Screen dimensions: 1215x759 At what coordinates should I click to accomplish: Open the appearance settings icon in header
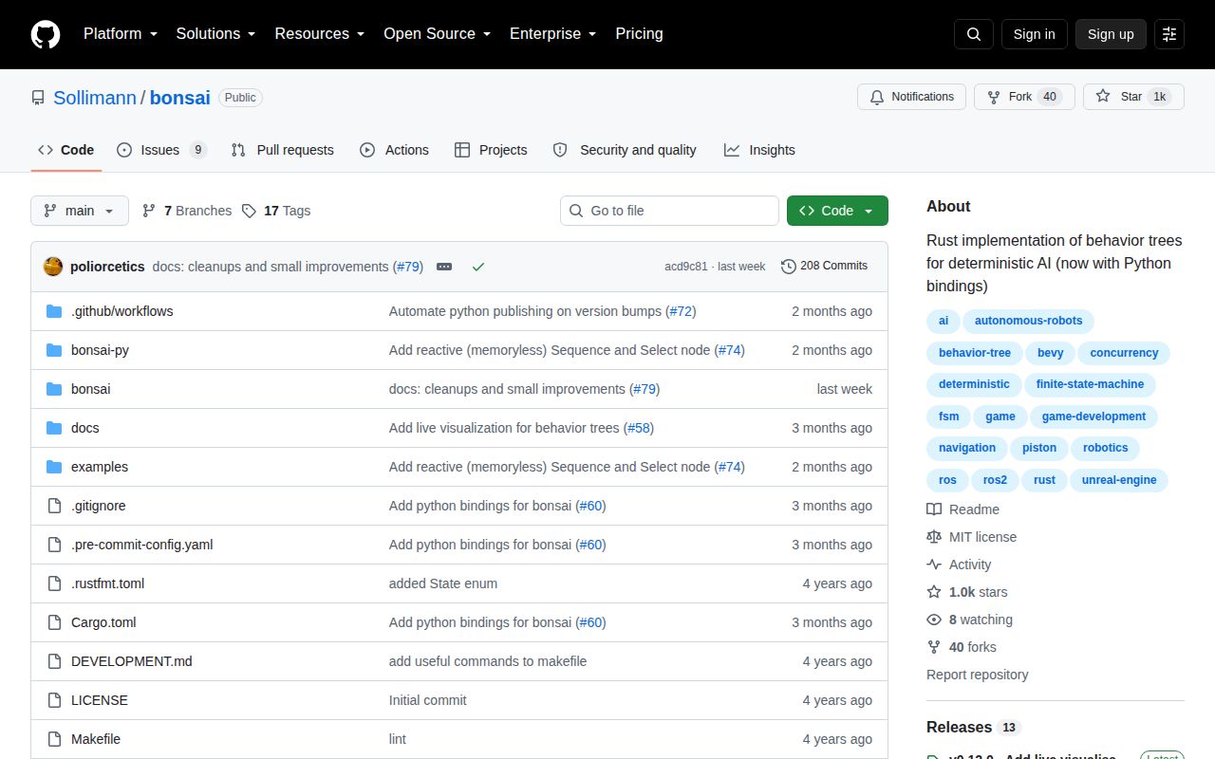[x=1169, y=34]
